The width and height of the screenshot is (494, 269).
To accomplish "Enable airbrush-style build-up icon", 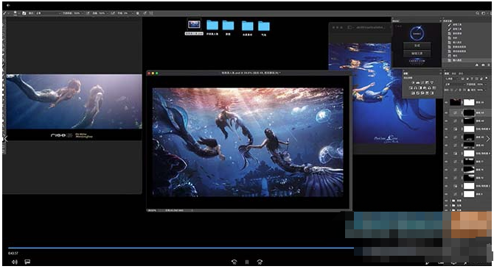I will (x=113, y=13).
